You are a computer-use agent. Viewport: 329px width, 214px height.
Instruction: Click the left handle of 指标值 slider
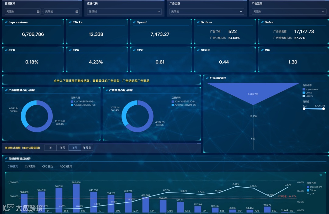304,109
